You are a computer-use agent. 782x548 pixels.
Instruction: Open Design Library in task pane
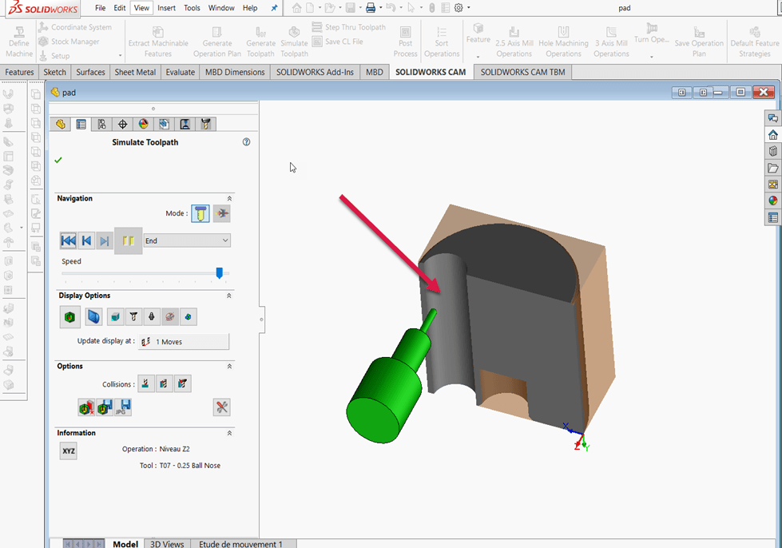773,152
